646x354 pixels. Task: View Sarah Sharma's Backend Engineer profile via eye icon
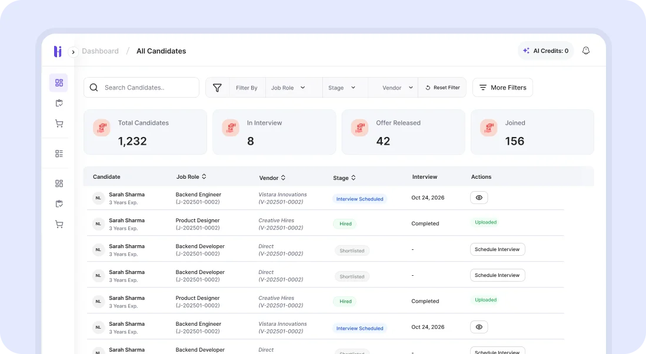(478, 197)
